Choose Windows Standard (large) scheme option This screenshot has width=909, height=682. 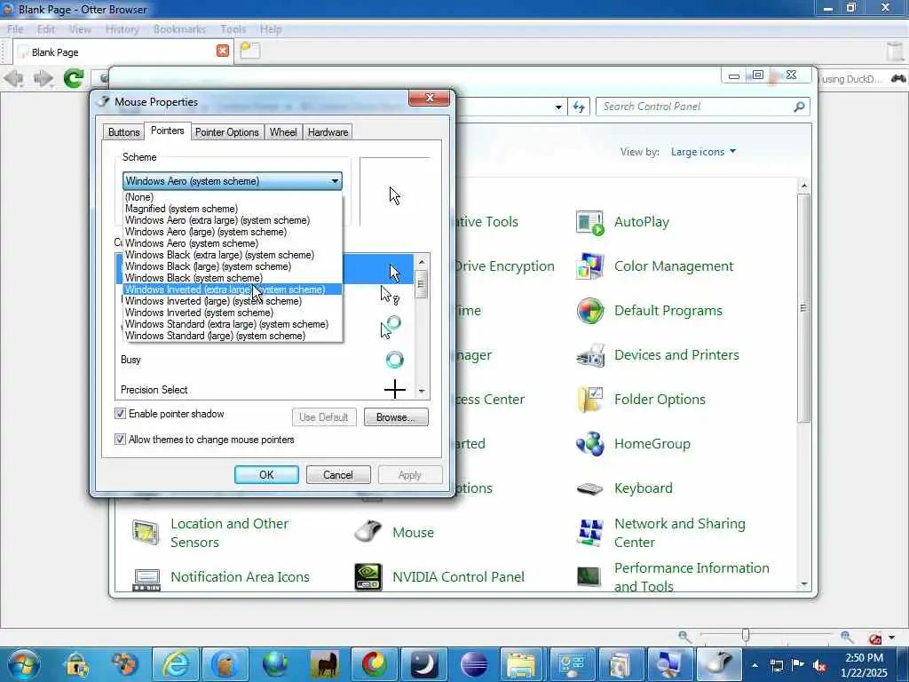[x=233, y=336]
